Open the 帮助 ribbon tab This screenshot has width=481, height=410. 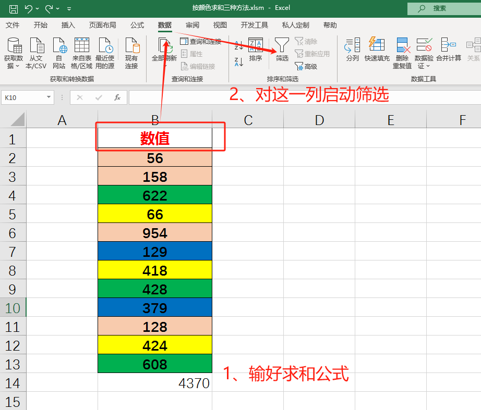330,25
